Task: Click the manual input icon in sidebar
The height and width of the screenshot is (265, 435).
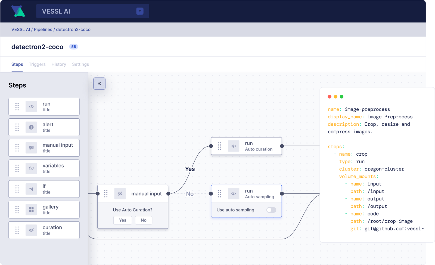Action: [31, 148]
